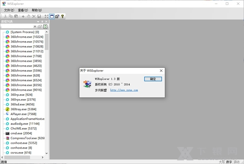Click the process list scroll-up arrow
244x164 pixels.
point(46,32)
